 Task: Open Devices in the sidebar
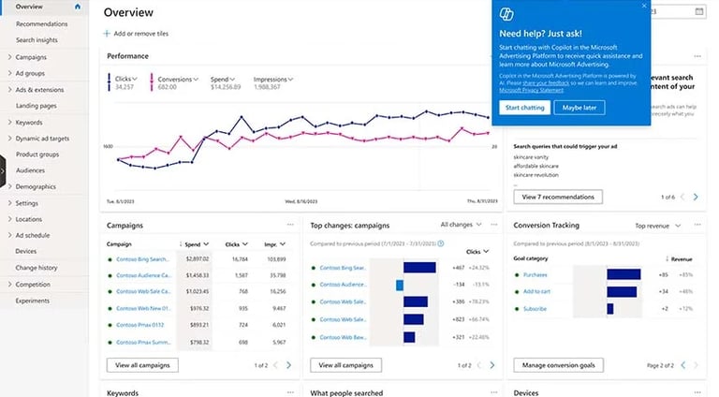point(26,251)
